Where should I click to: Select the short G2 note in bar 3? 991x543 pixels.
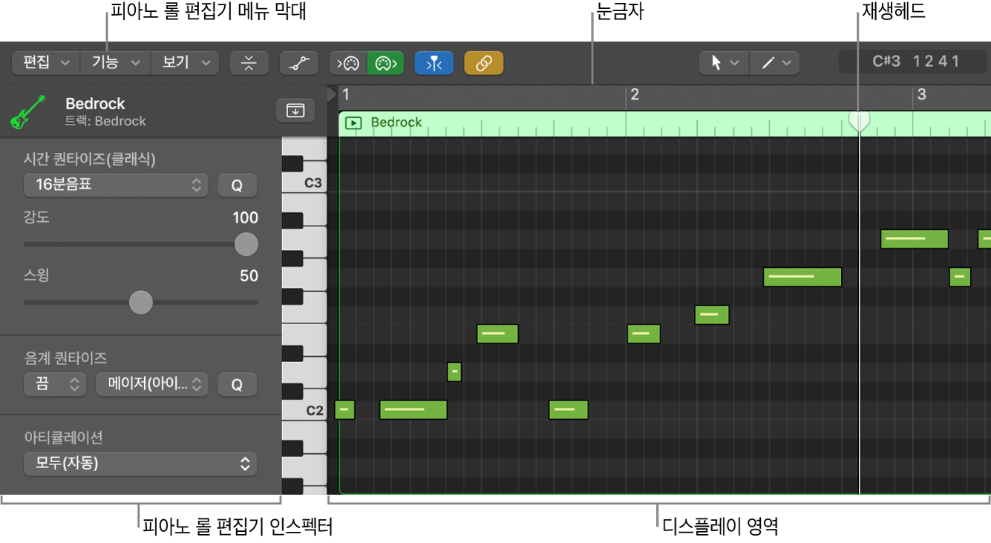point(960,277)
